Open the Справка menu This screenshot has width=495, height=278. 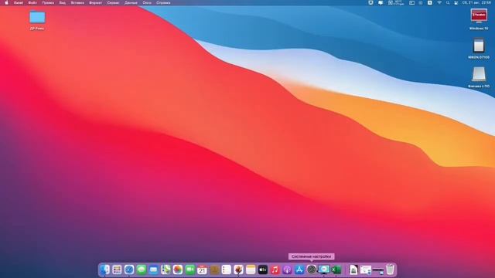(163, 3)
